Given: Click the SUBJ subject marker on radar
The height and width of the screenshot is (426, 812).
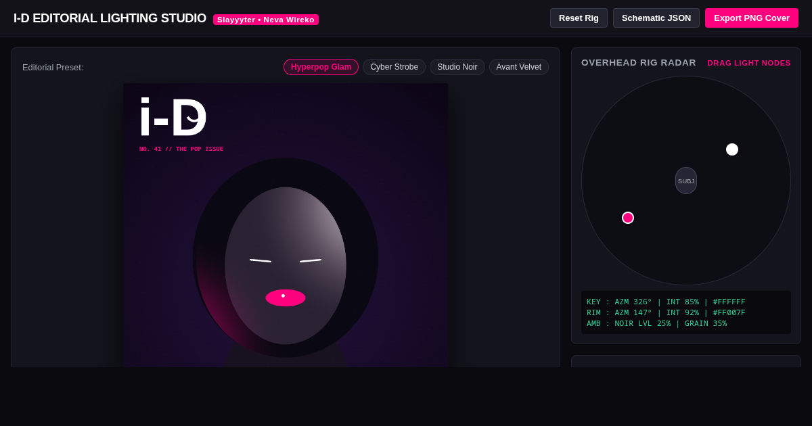Looking at the screenshot, I should 686,181.
